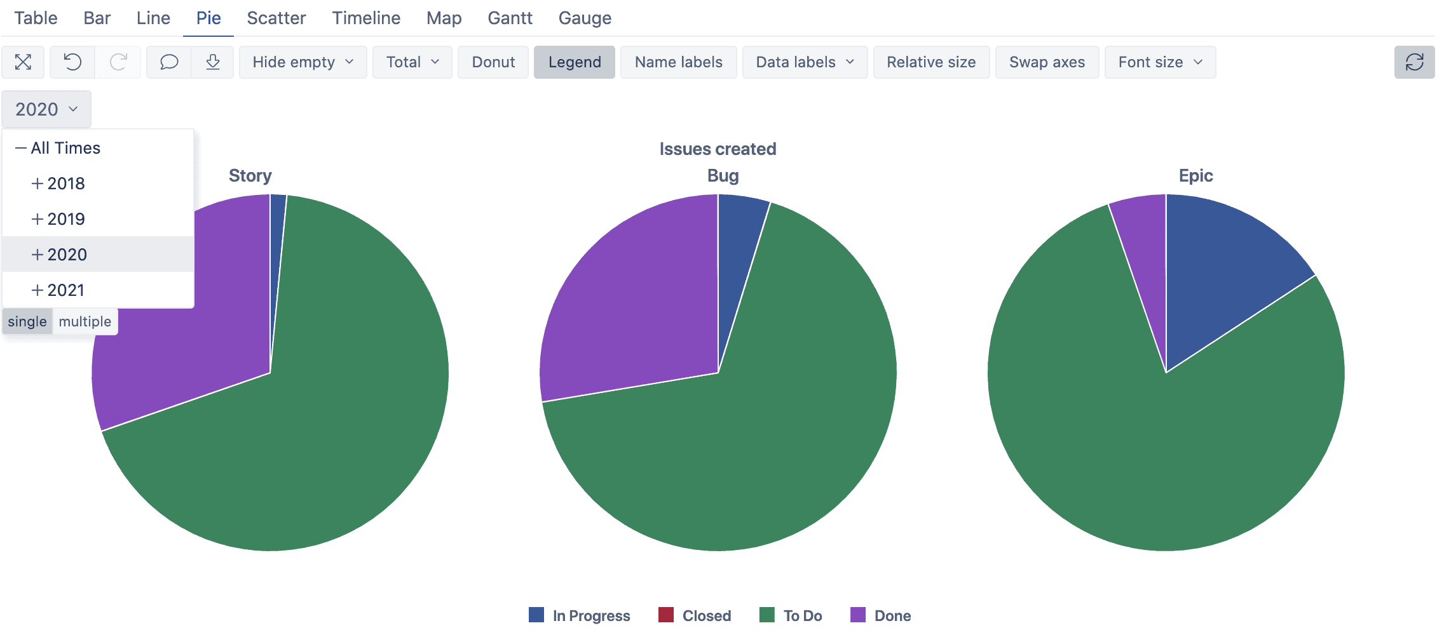Enter fullscreen view mode
The width and height of the screenshot is (1444, 635).
[23, 62]
